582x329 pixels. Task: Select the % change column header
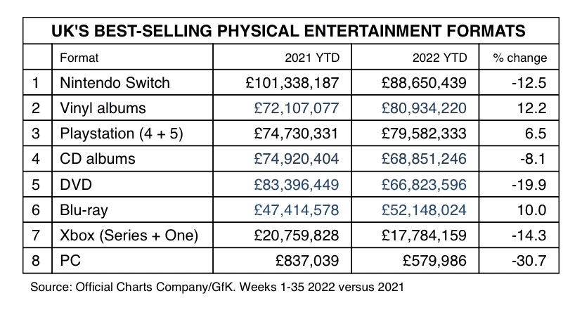click(519, 58)
